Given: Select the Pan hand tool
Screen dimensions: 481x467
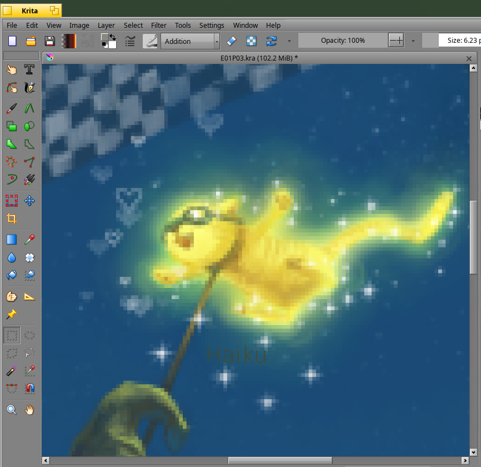Looking at the screenshot, I should pos(29,410).
